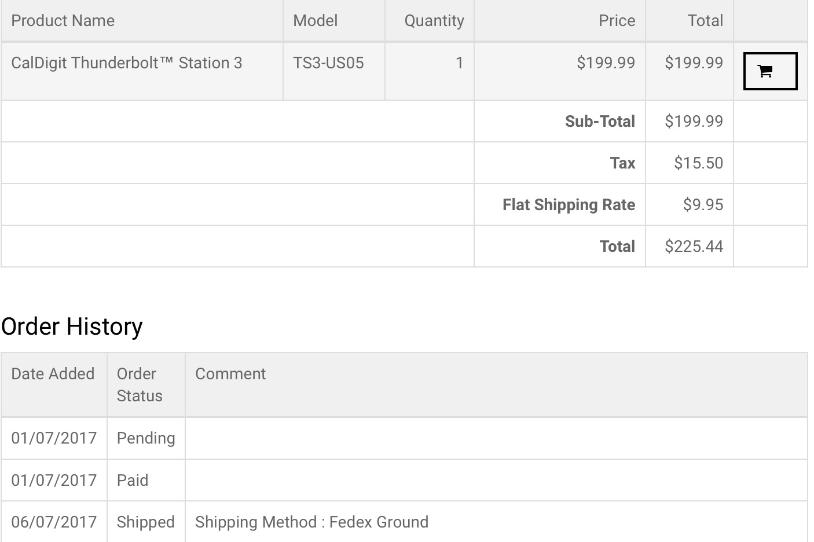Click the reorder cart icon button
Screen dimensions: 814x542
(770, 71)
